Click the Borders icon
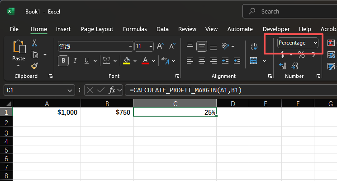337x181 pixels. (106, 61)
